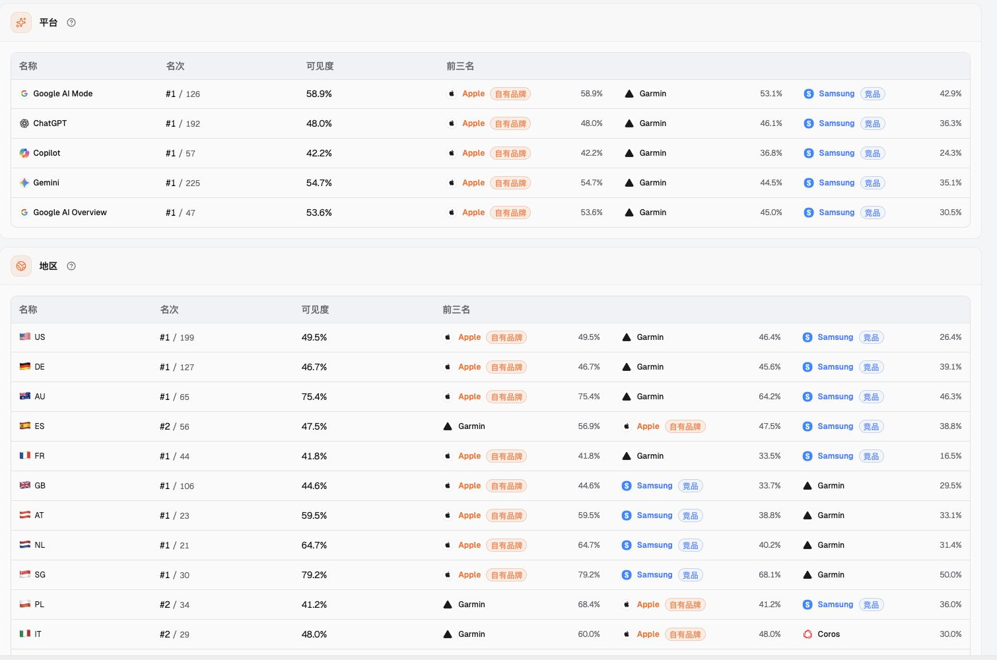Viewport: 997px width, 660px height.
Task: Click the AT flag icon
Action: [x=25, y=515]
